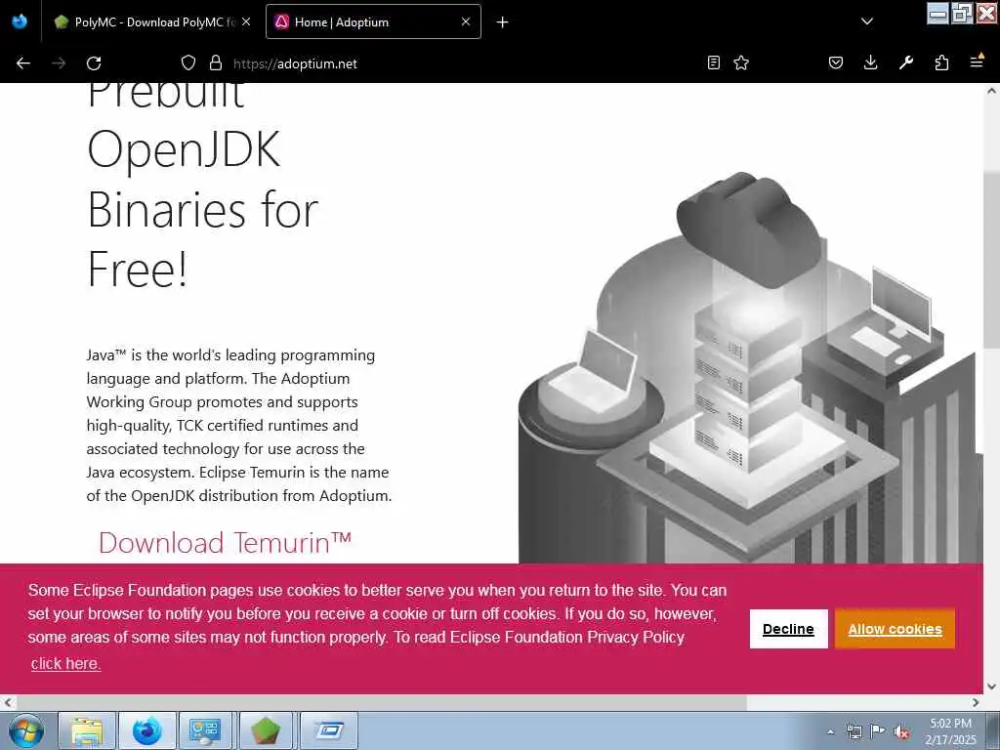The width and height of the screenshot is (1000, 750).
Task: Bookmark this page with the star icon
Action: (741, 62)
